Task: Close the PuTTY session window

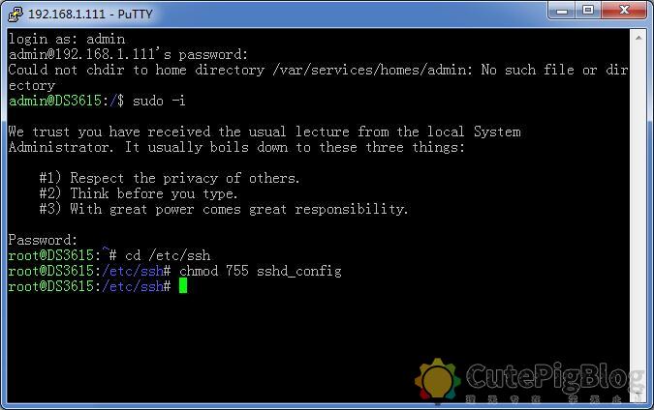Action: pyautogui.click(x=624, y=11)
